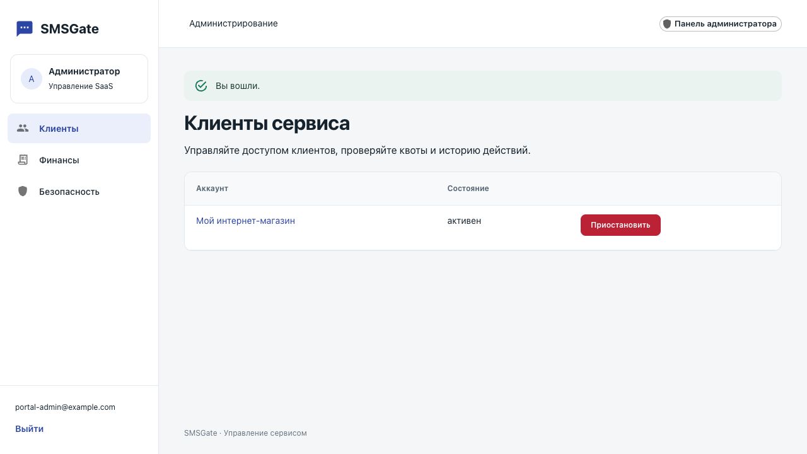
Task: Click the receipt icon next to Финансы
Action: (23, 160)
